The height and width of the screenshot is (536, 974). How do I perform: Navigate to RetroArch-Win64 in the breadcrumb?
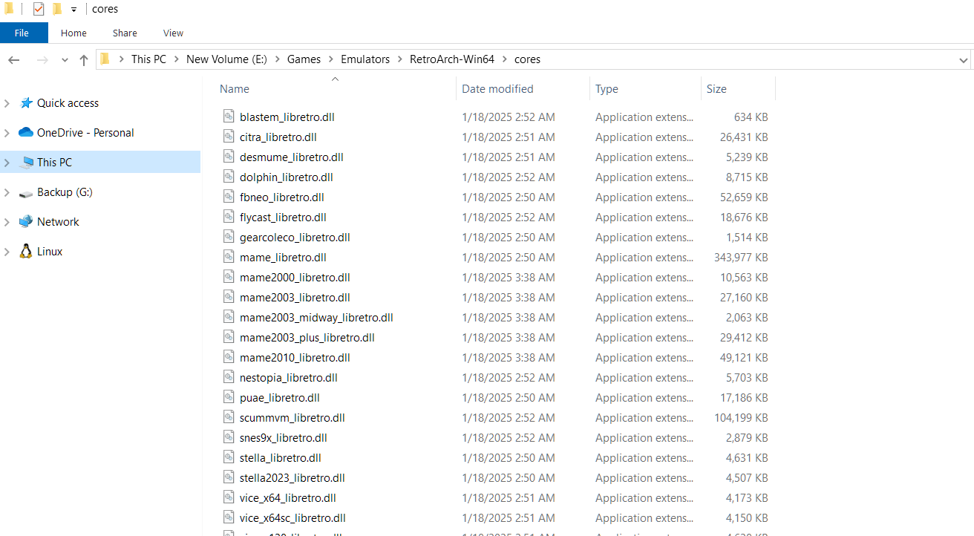click(452, 59)
